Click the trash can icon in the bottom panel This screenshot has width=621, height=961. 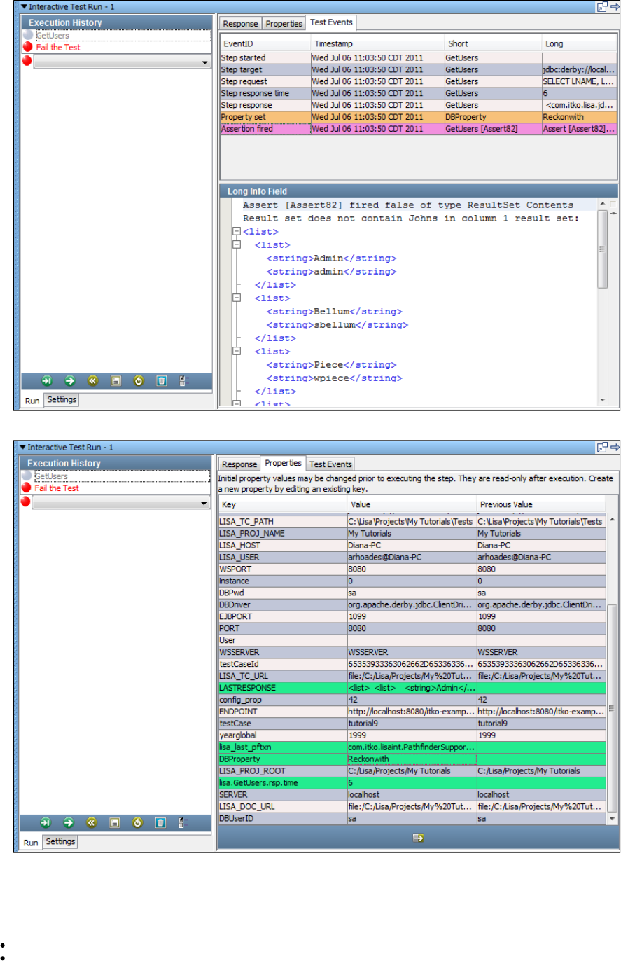point(162,822)
